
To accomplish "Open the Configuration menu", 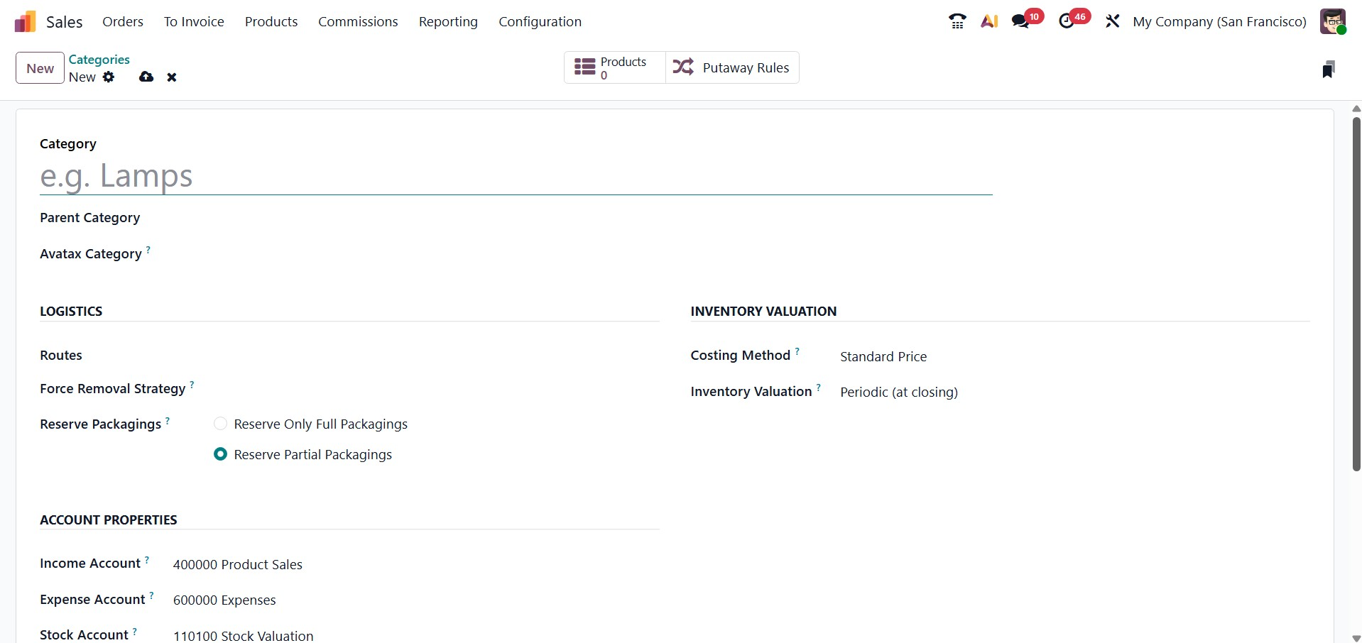I will (x=540, y=22).
